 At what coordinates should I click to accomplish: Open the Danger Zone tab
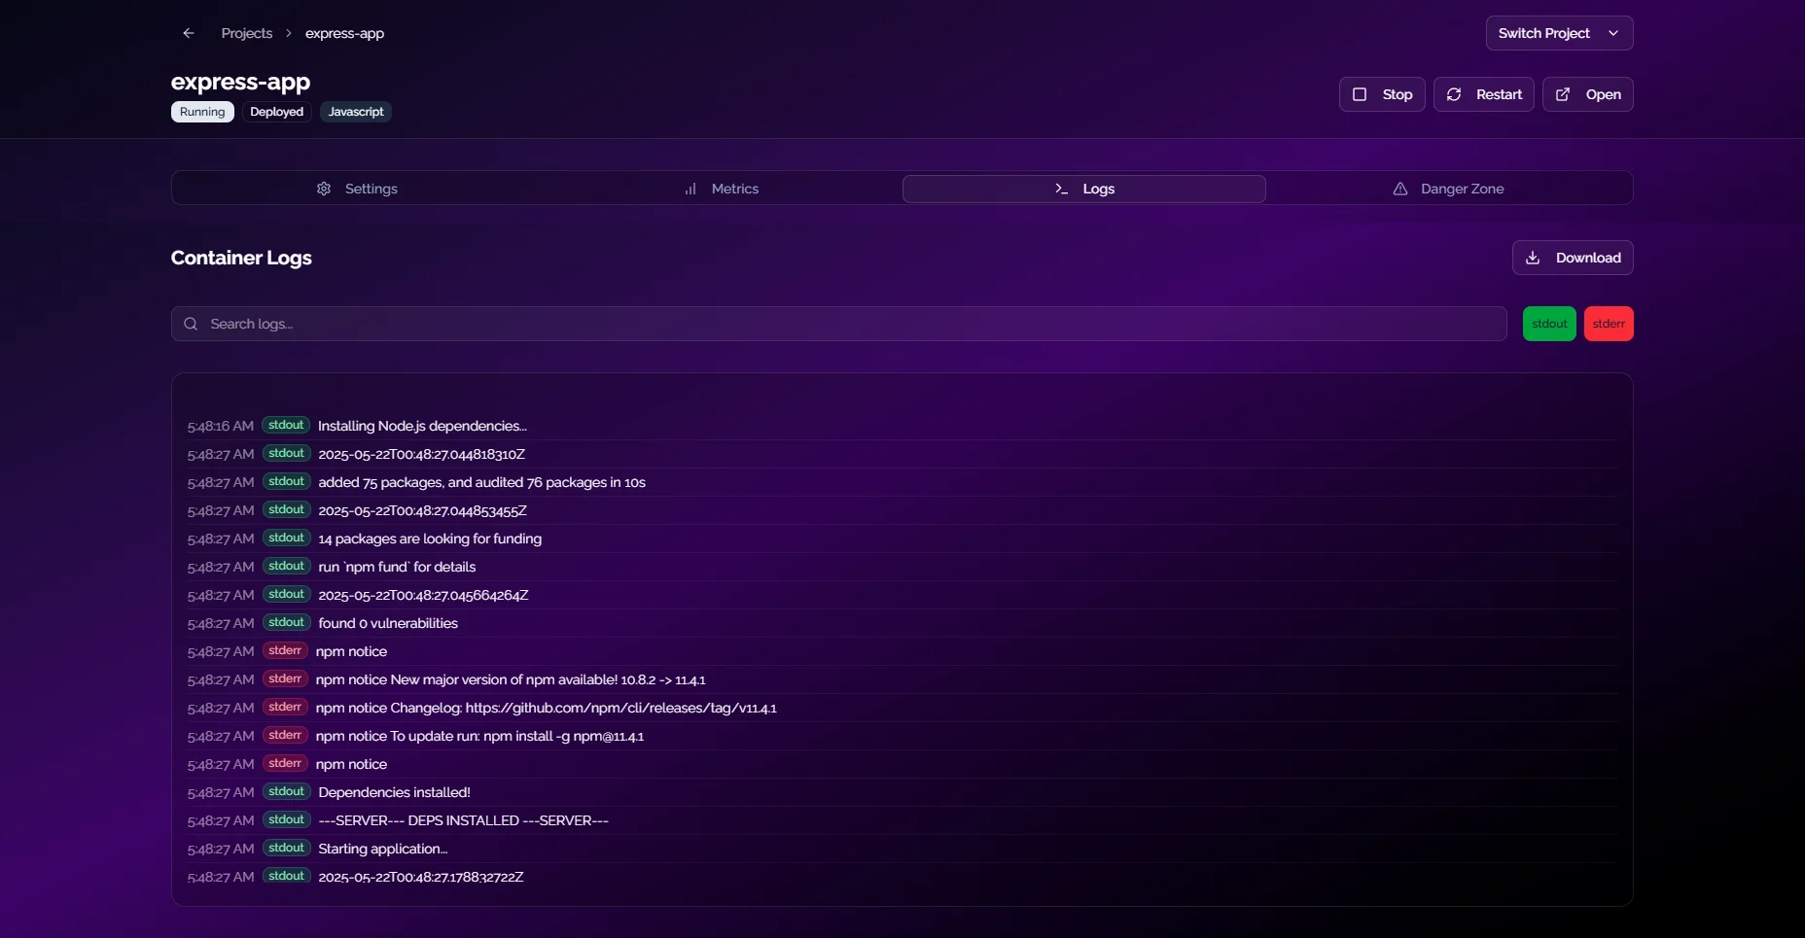coord(1460,189)
